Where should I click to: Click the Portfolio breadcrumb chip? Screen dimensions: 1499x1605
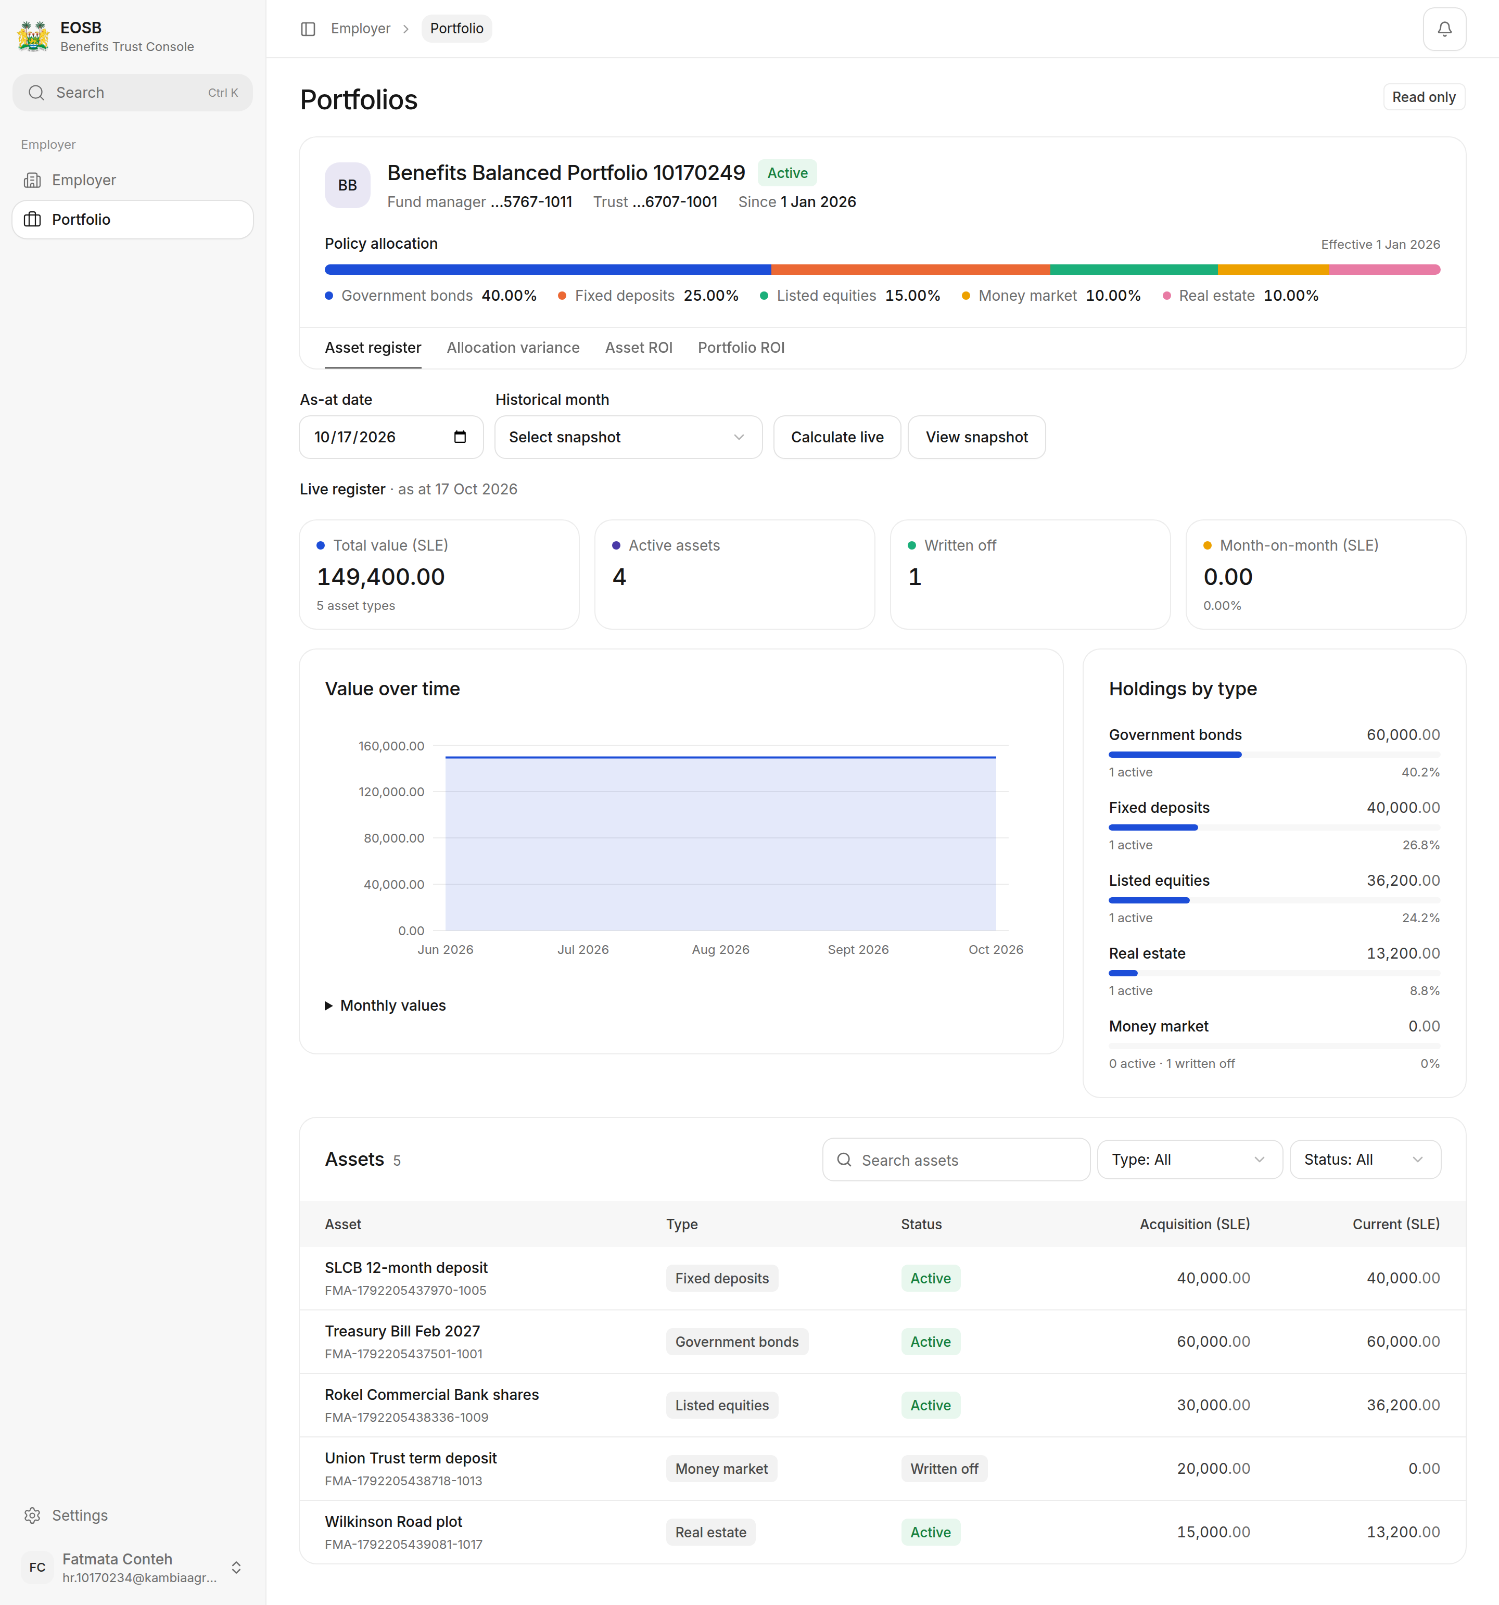click(x=456, y=29)
